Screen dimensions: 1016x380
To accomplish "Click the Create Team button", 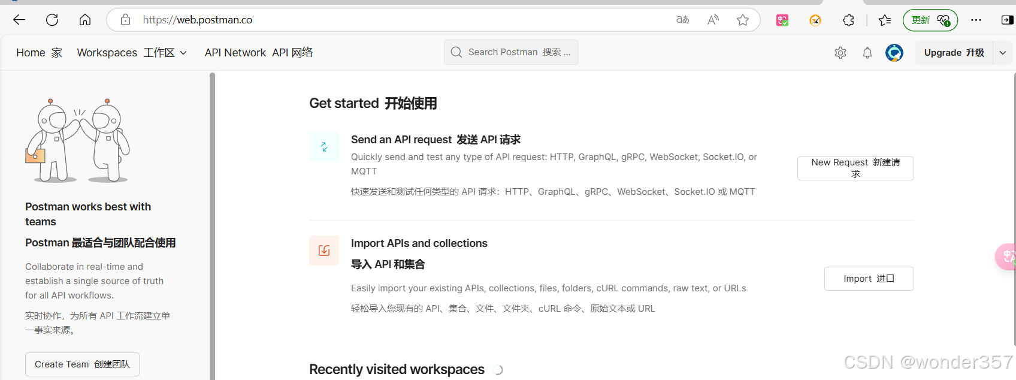I will (x=82, y=364).
